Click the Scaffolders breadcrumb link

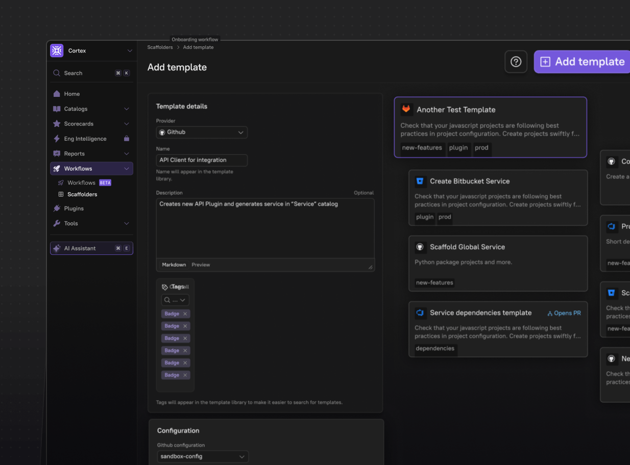pos(160,47)
